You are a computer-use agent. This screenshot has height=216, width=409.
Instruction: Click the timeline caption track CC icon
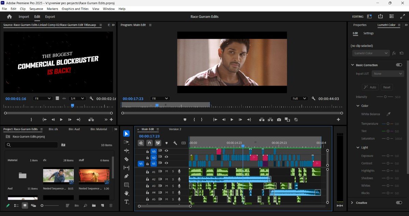pyautogui.click(x=184, y=143)
